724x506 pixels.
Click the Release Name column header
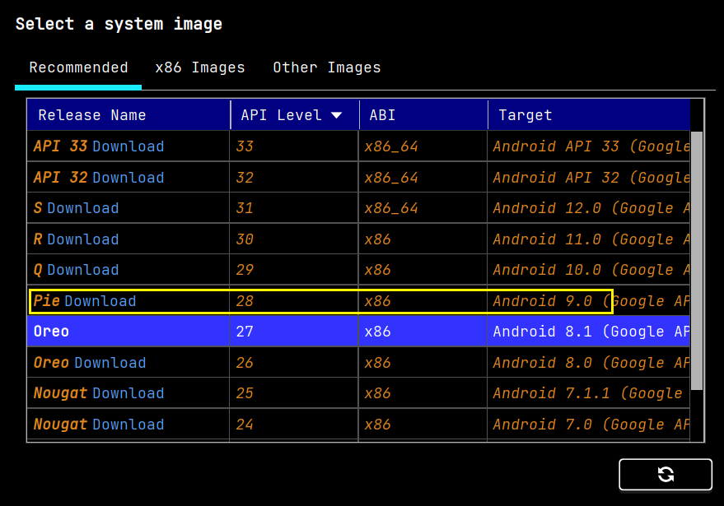(x=128, y=115)
